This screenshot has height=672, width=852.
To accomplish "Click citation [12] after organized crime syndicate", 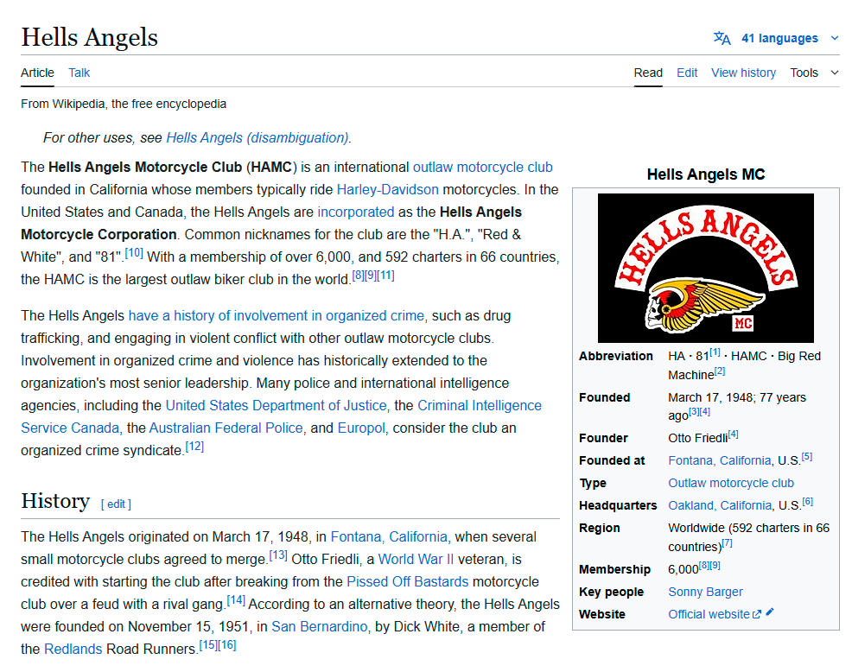I will (x=194, y=447).
